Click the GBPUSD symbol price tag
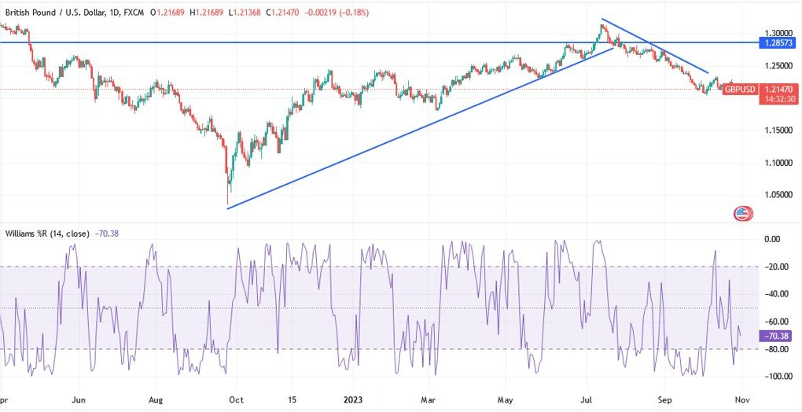 tap(740, 90)
